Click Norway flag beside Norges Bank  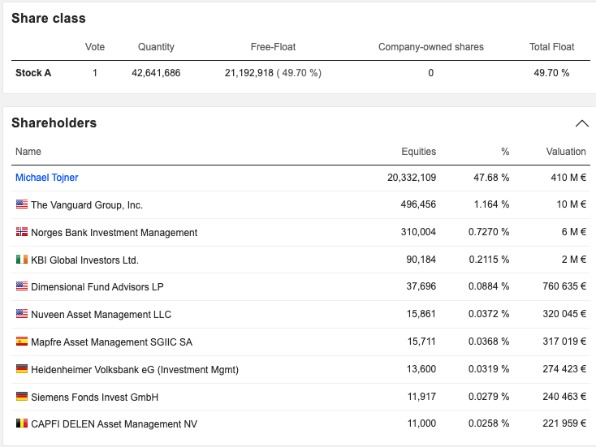[22, 232]
